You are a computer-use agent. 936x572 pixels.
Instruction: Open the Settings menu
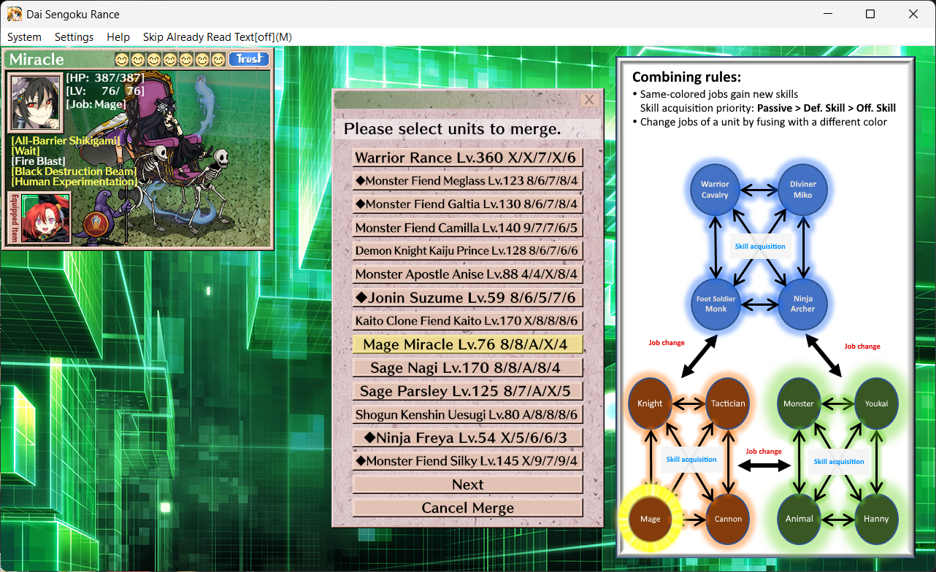coord(74,37)
